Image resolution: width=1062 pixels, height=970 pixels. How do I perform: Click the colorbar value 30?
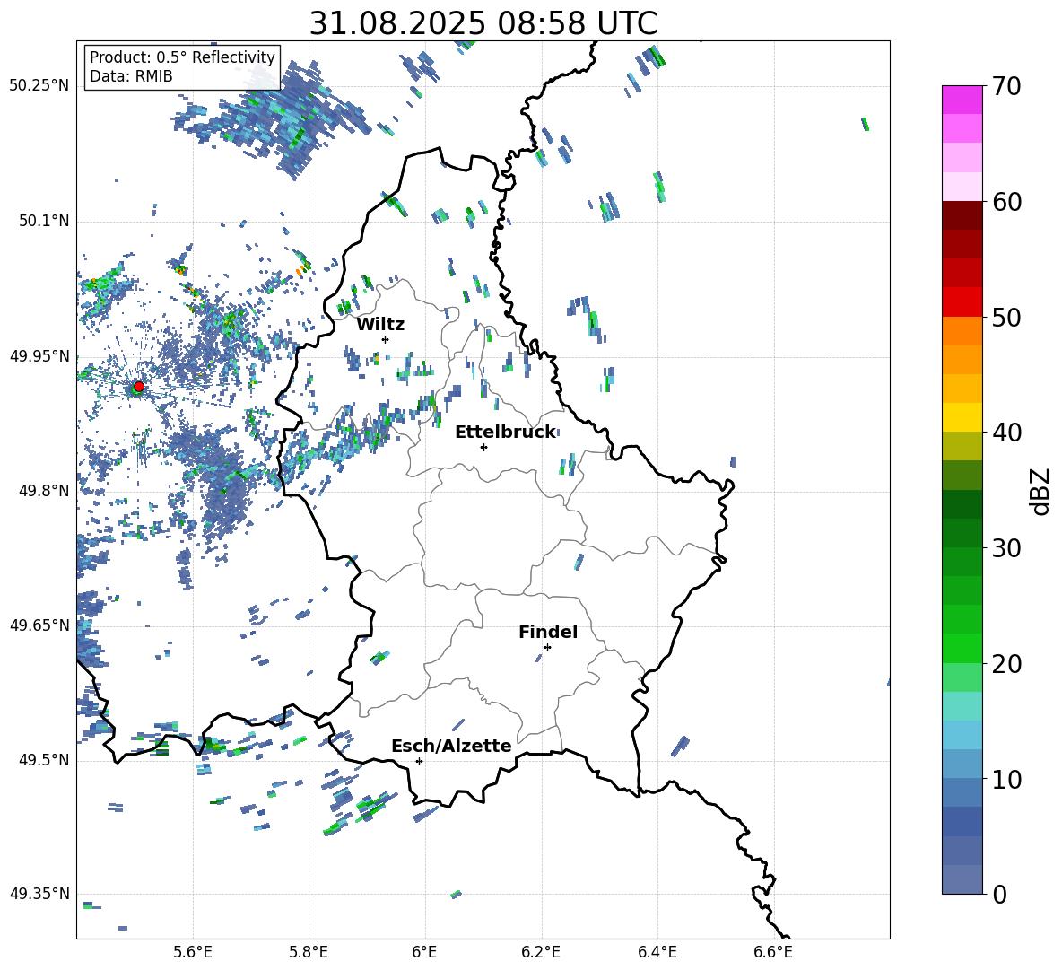coord(1007,548)
